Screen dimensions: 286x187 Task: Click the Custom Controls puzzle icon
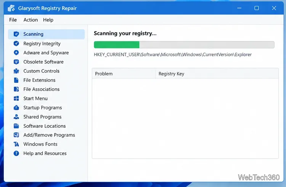16,71
